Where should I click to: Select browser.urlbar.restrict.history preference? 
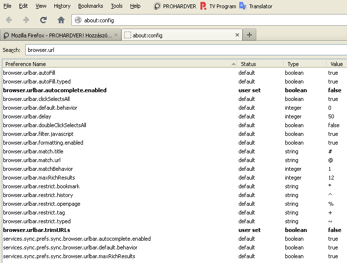click(174, 195)
